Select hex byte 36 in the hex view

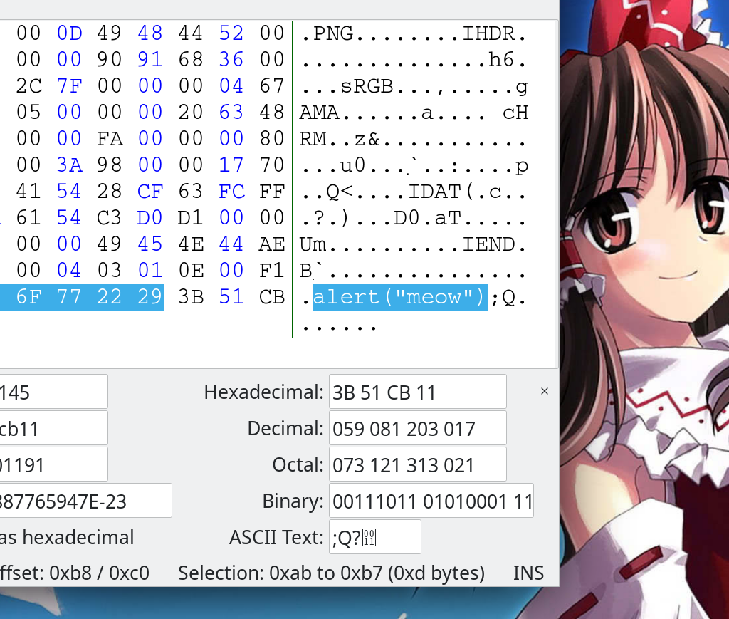pyautogui.click(x=231, y=60)
